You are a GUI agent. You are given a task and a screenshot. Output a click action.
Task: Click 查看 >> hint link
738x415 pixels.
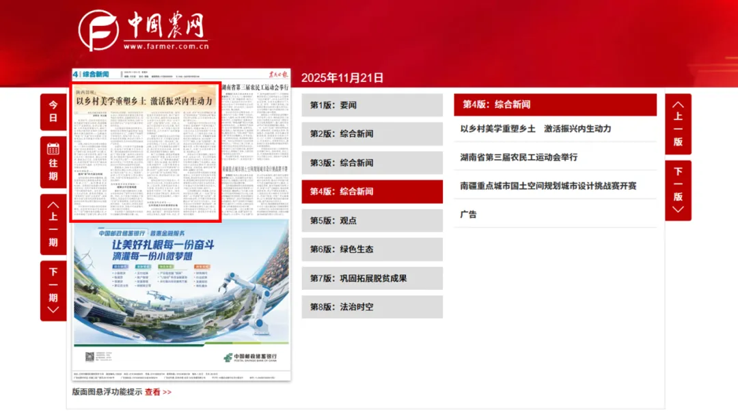point(158,392)
